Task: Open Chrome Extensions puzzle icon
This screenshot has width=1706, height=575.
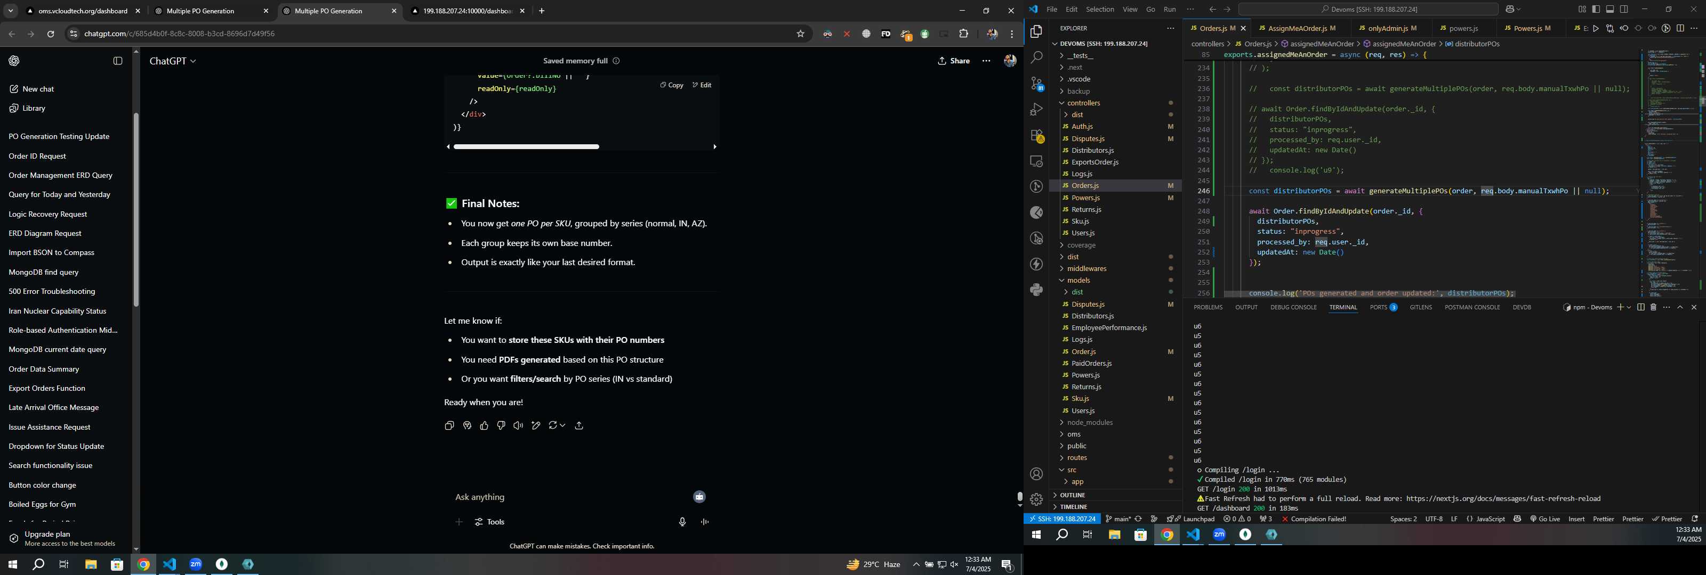Action: point(963,34)
